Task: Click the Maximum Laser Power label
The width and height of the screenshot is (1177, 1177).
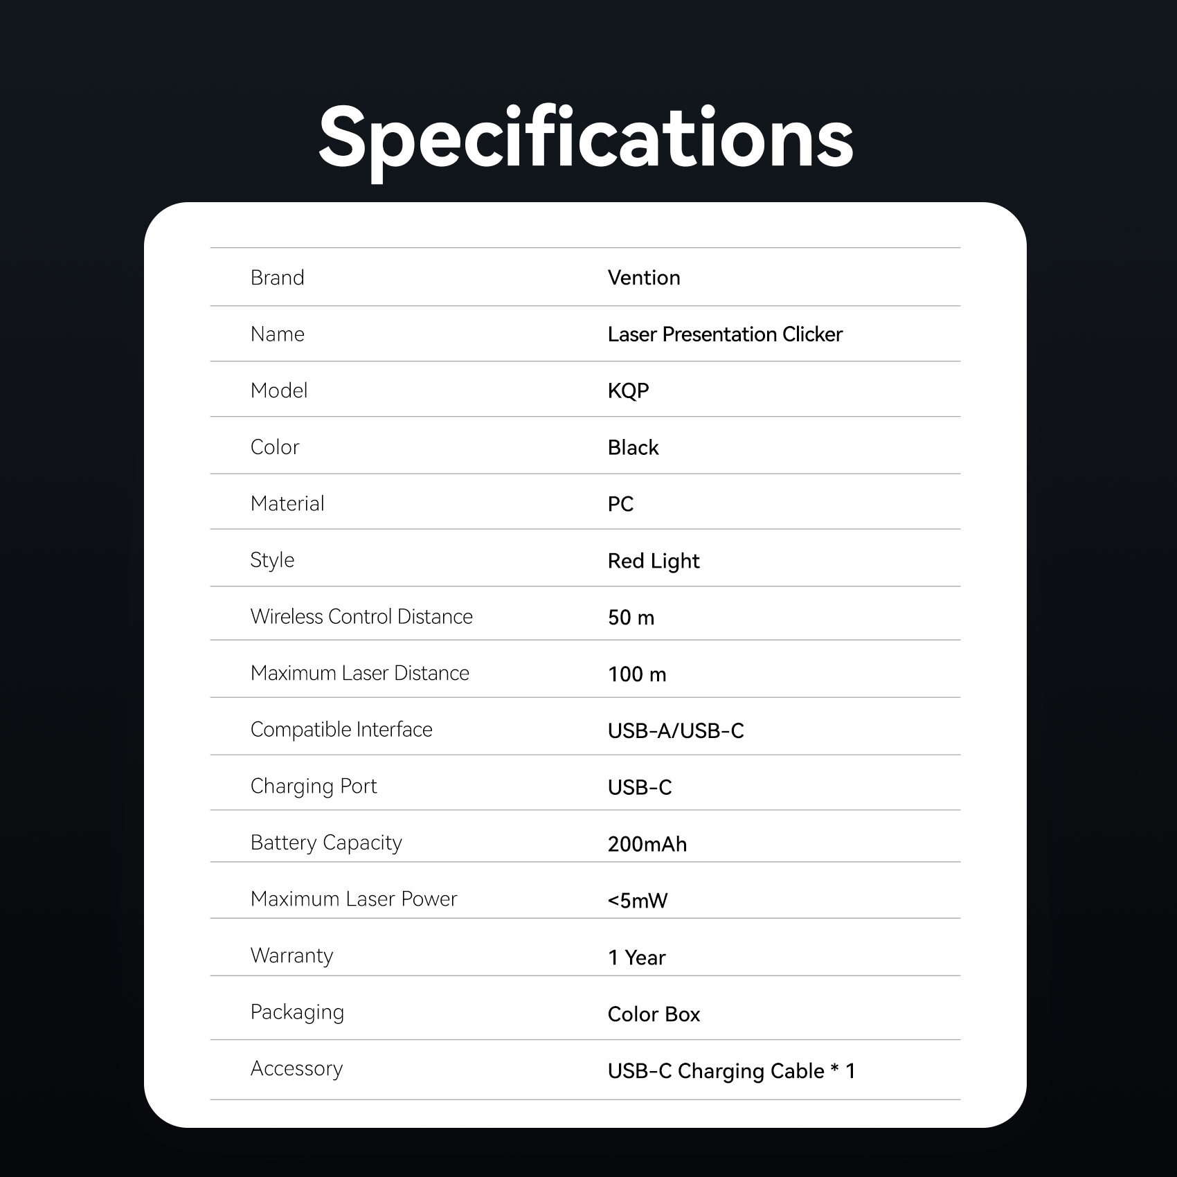Action: (354, 899)
